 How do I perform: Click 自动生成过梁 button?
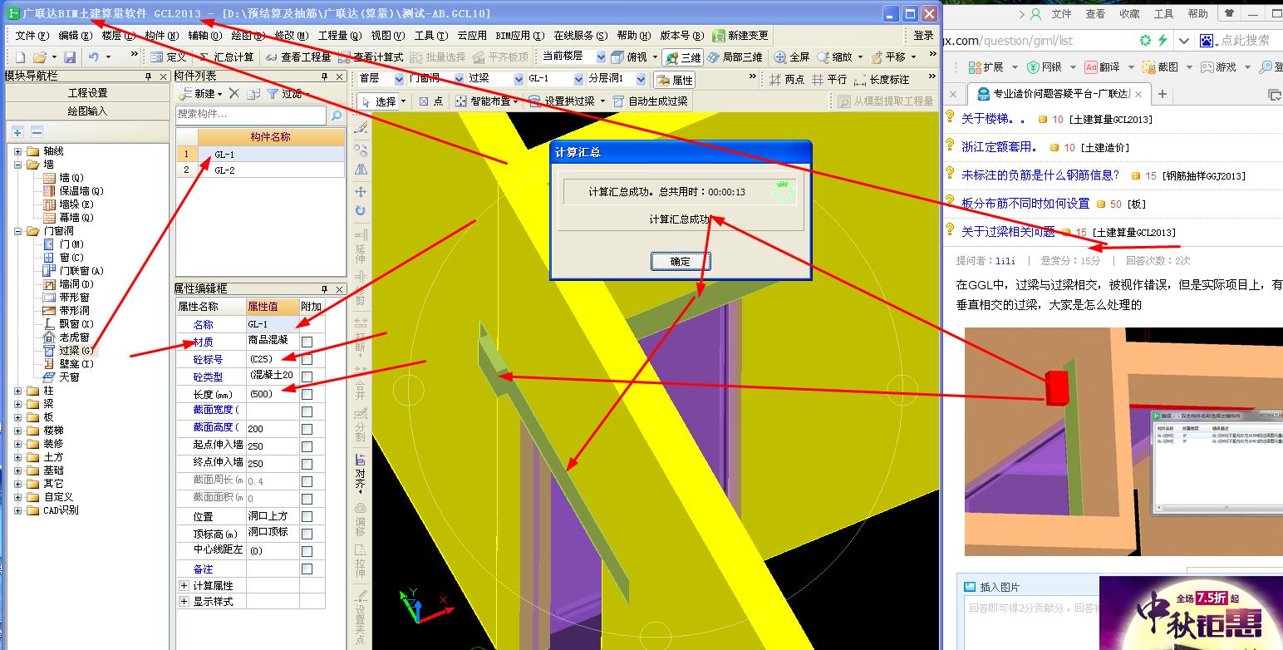(650, 101)
